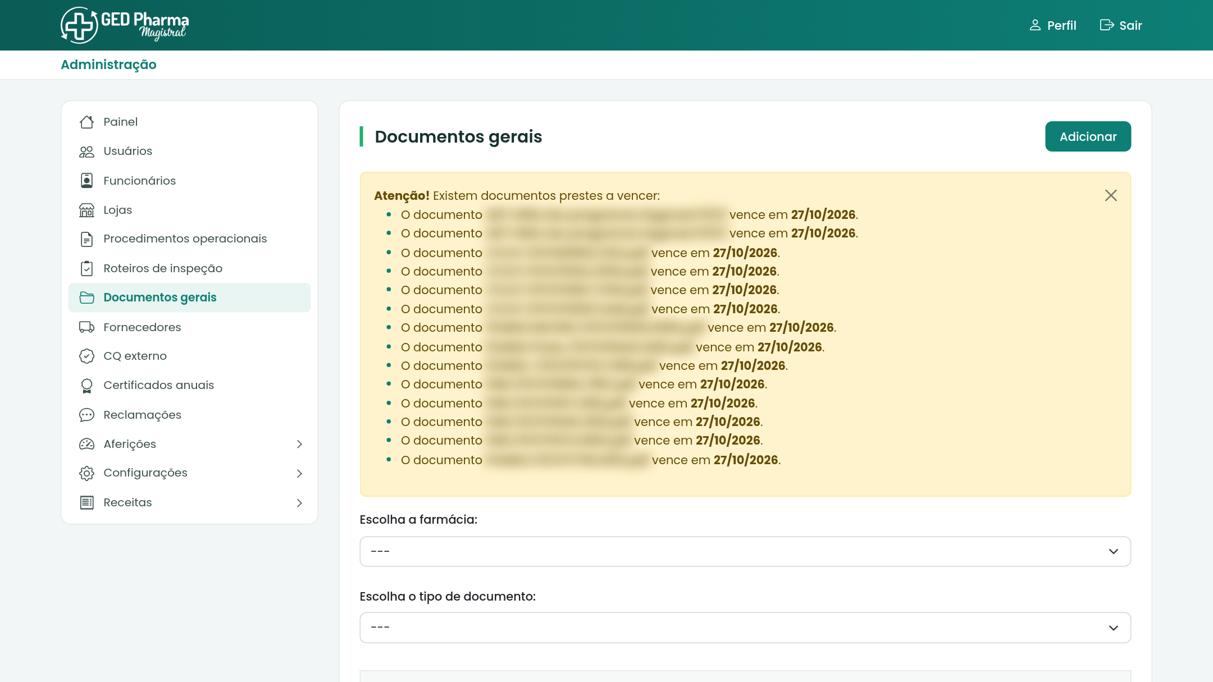The width and height of the screenshot is (1213, 682).
Task: Open Roteiros de inspeção menu label
Action: coord(163,268)
